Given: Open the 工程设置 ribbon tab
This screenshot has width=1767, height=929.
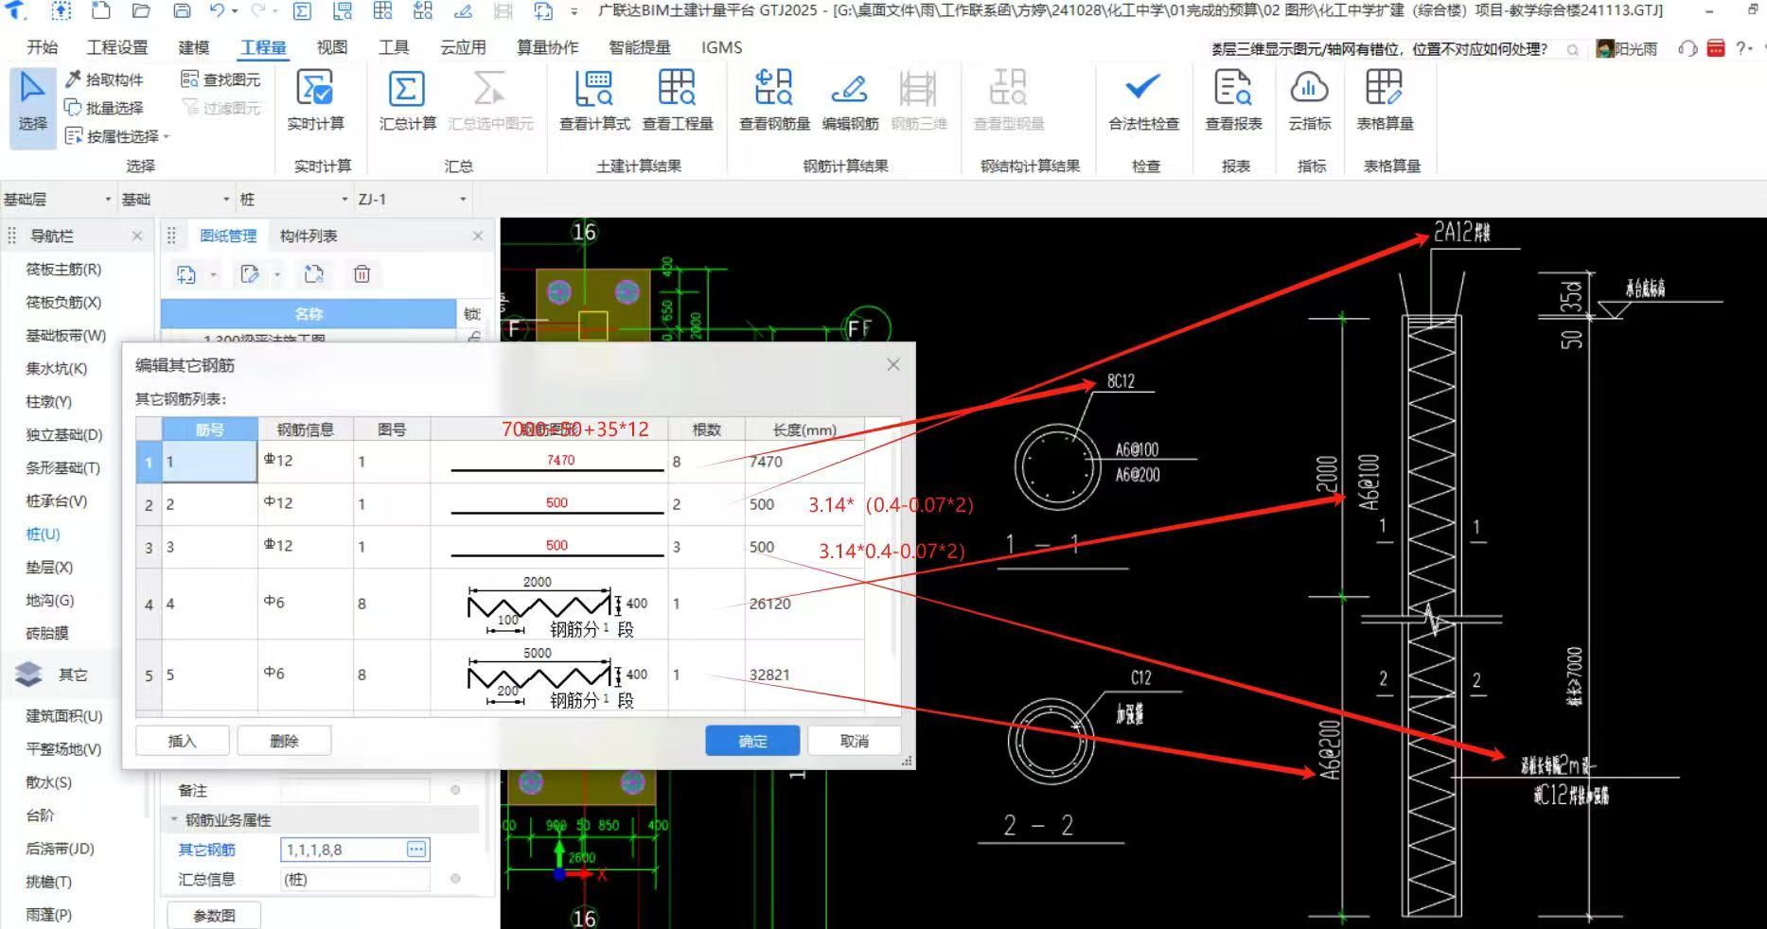Looking at the screenshot, I should [x=117, y=47].
